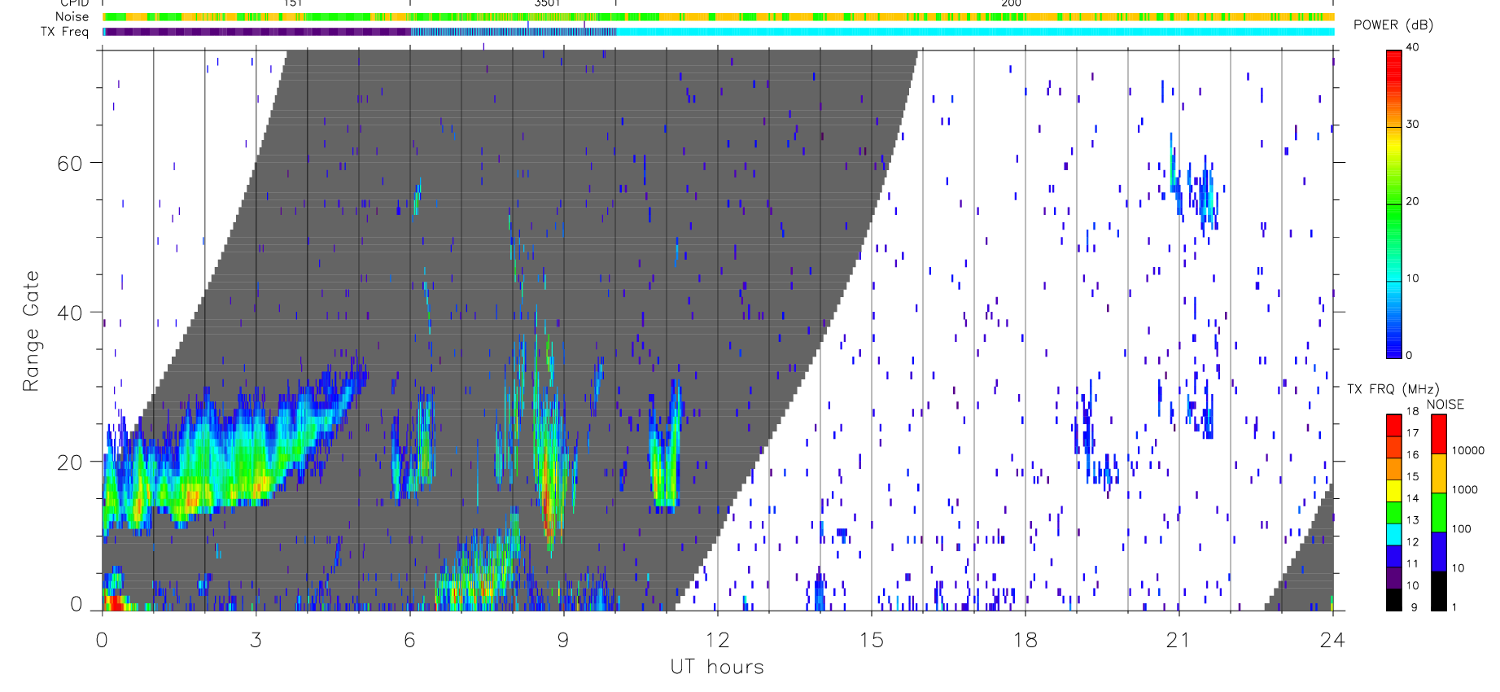Click y-axis tick label '60'
This screenshot has height=692, width=1500.
tap(70, 163)
